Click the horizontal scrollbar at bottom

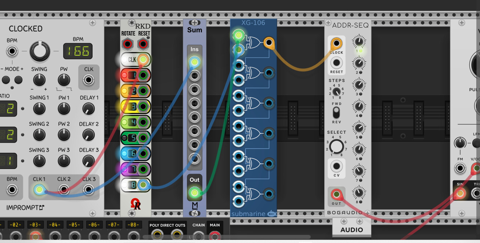(x=227, y=237)
